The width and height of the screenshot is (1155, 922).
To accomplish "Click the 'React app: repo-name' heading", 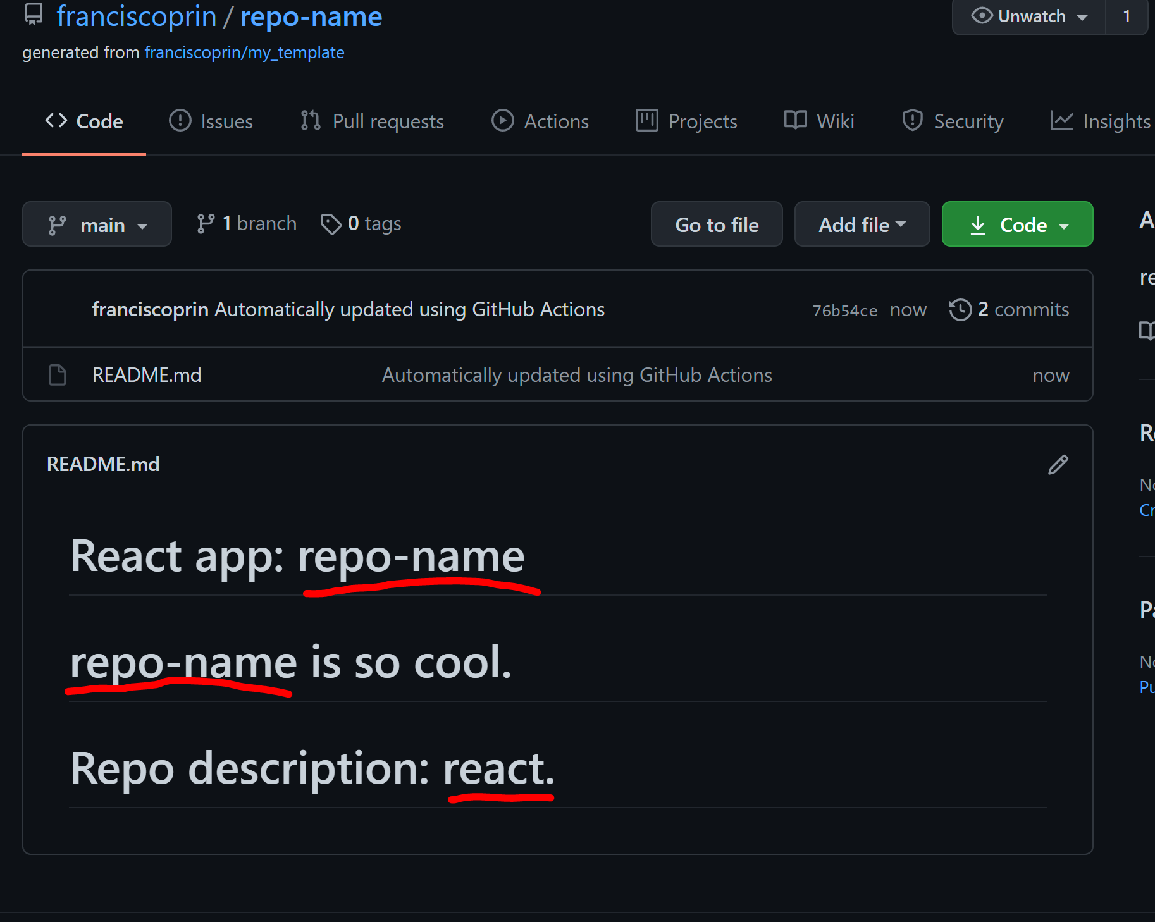I will click(297, 556).
